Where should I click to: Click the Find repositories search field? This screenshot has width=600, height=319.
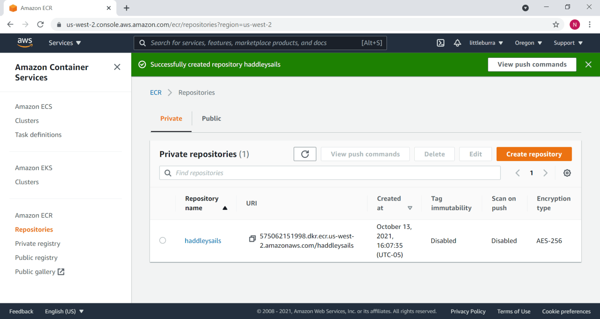pos(330,173)
